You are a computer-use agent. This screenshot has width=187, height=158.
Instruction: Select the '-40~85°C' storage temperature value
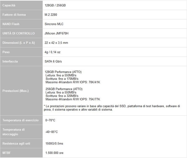click(x=51, y=132)
